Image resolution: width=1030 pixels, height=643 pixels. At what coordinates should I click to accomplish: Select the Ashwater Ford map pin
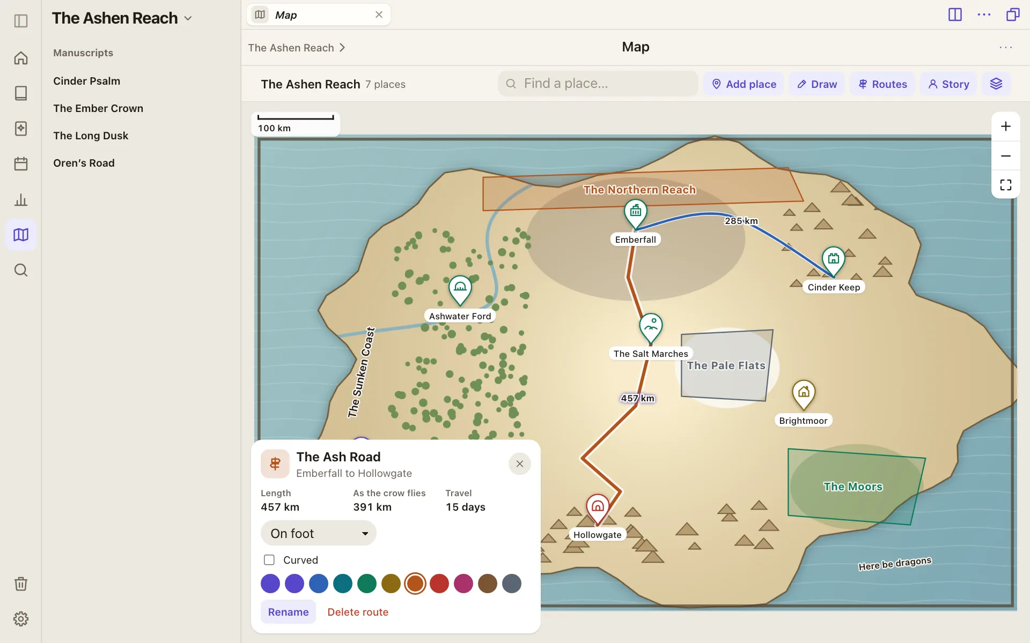(x=460, y=290)
